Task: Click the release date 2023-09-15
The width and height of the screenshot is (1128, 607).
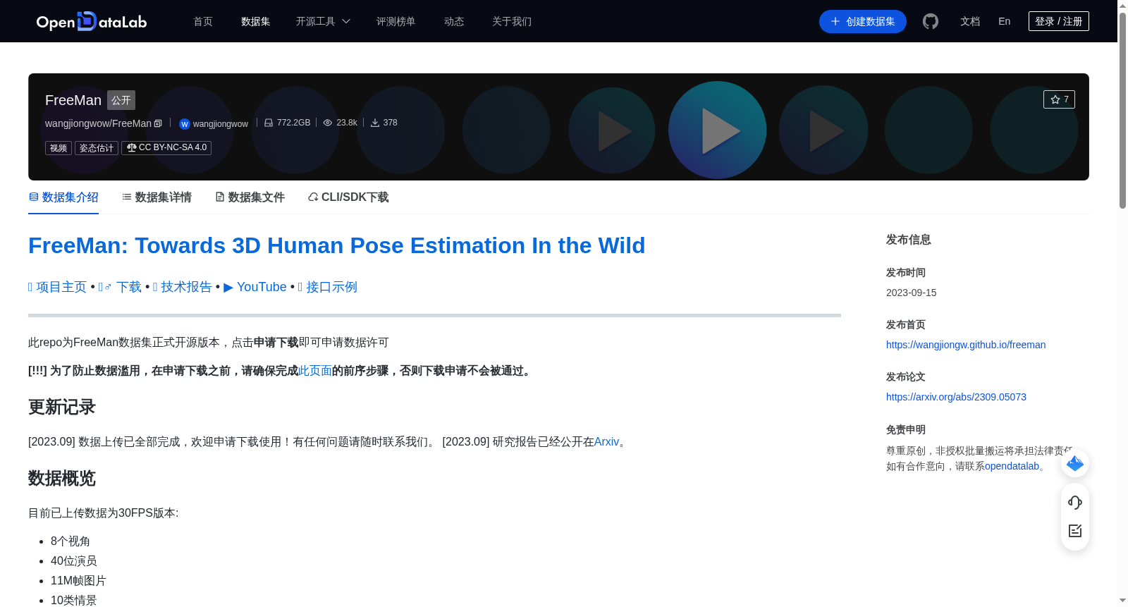Action: [912, 293]
